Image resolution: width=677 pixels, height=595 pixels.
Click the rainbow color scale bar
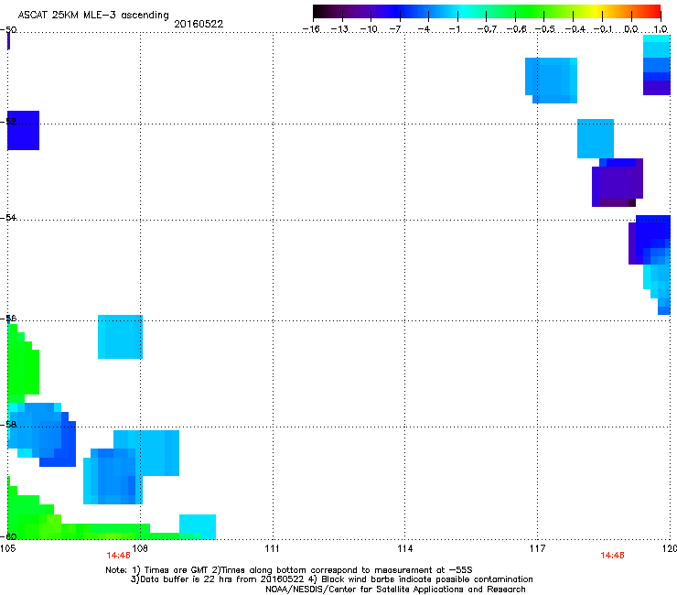[x=487, y=12]
